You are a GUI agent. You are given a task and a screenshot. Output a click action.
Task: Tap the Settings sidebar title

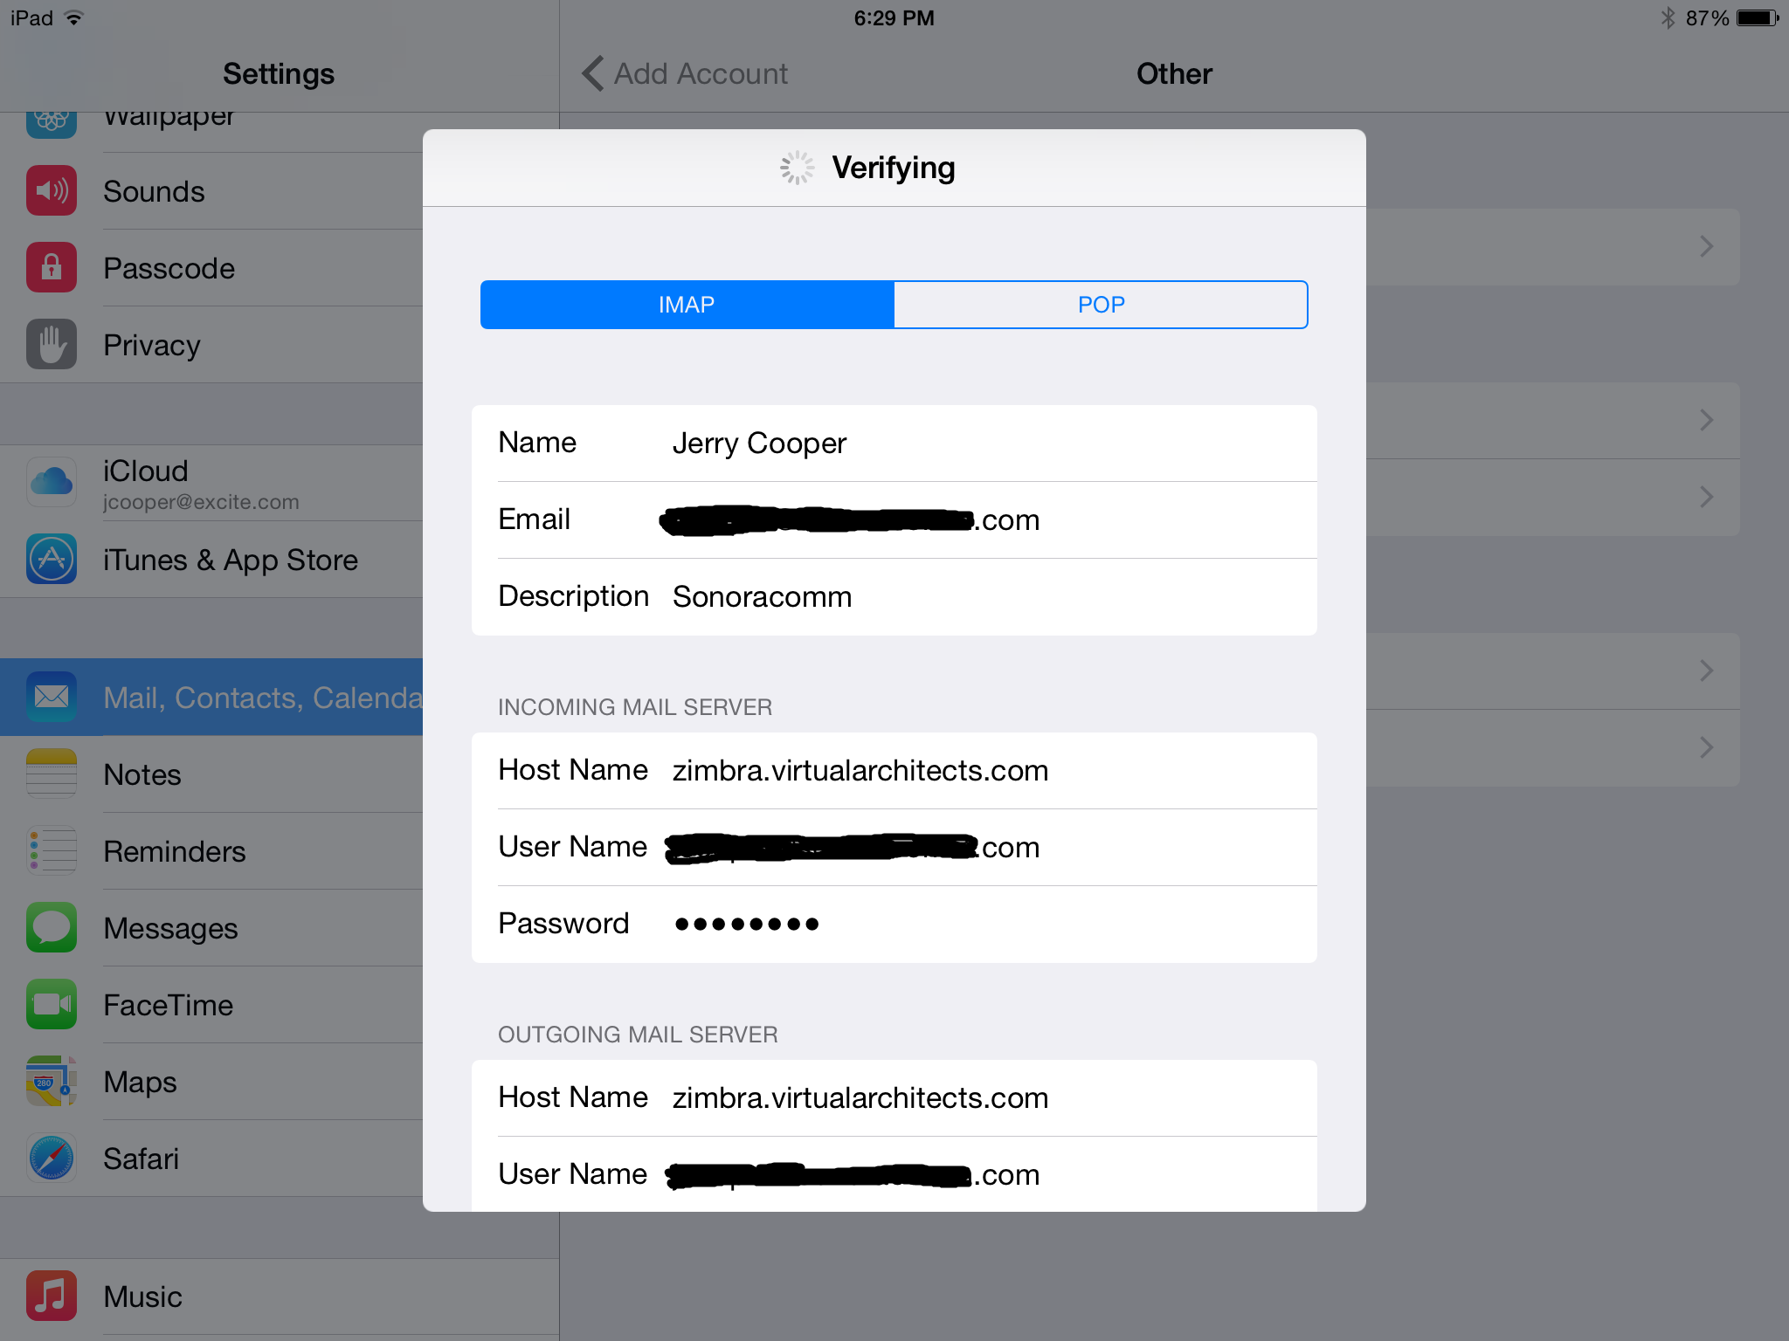279,74
